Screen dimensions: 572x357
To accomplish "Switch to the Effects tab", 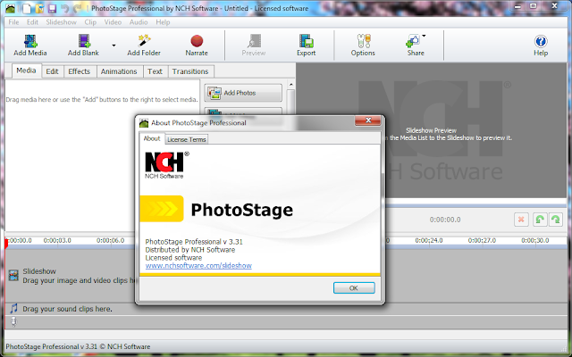I will [80, 71].
